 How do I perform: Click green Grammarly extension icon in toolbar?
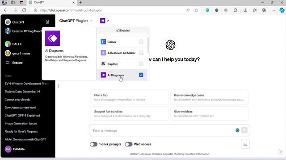click(207, 10)
